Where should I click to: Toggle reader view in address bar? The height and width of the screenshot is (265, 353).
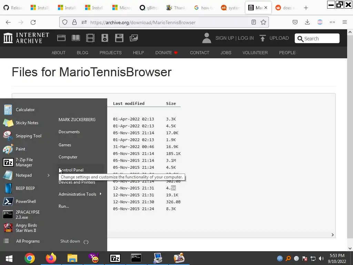254,22
